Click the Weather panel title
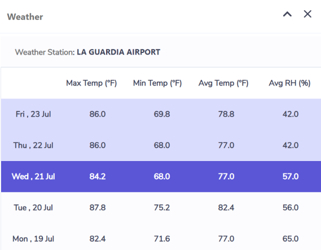 25,17
